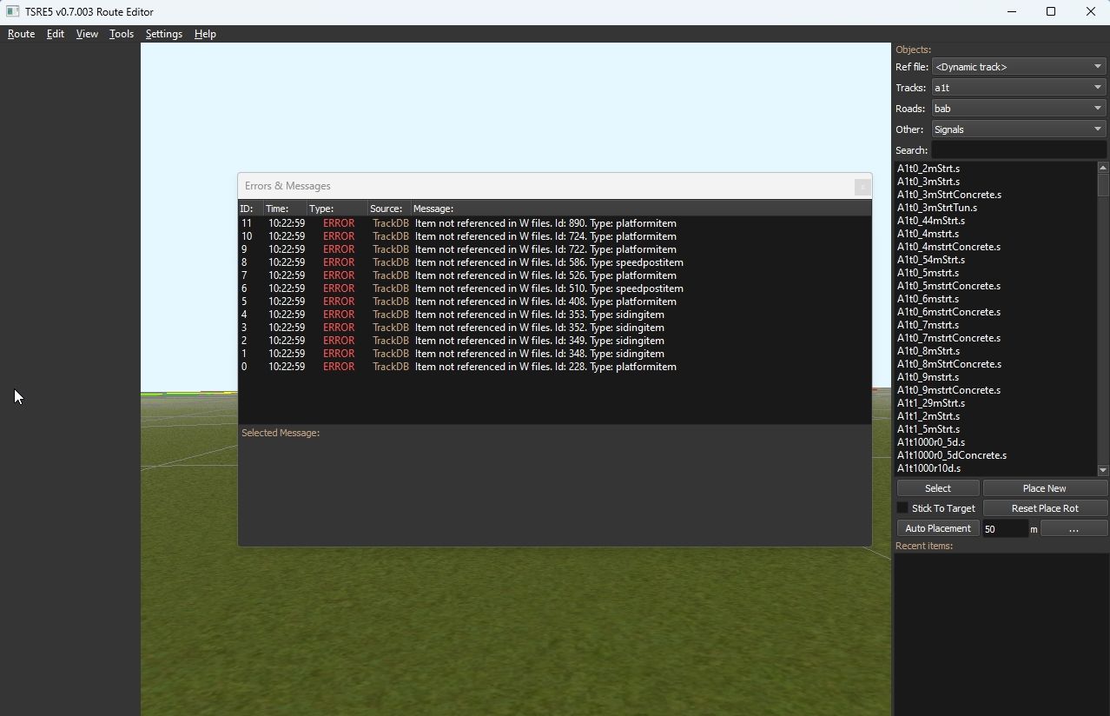Screen dimensions: 1110x716
Task: Open the Roads dropdown showing bab
Action: [x=1018, y=109]
